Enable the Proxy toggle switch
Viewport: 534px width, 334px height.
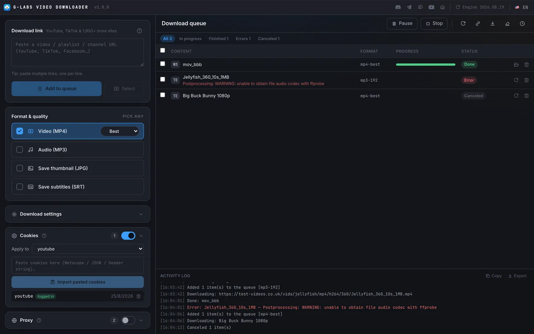click(128, 320)
